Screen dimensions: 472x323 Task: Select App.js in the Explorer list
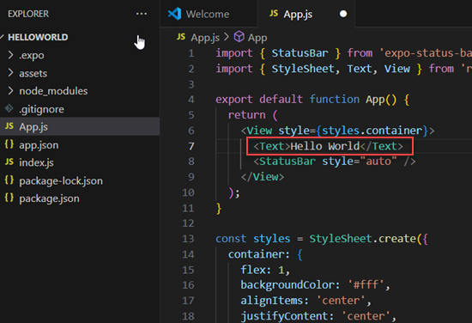pos(80,126)
